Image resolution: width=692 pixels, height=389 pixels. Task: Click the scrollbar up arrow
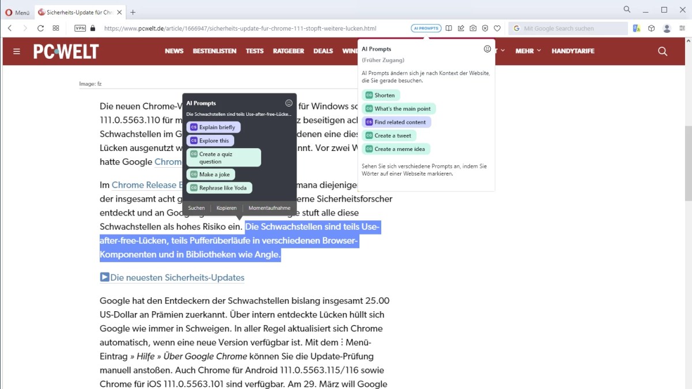coord(688,41)
